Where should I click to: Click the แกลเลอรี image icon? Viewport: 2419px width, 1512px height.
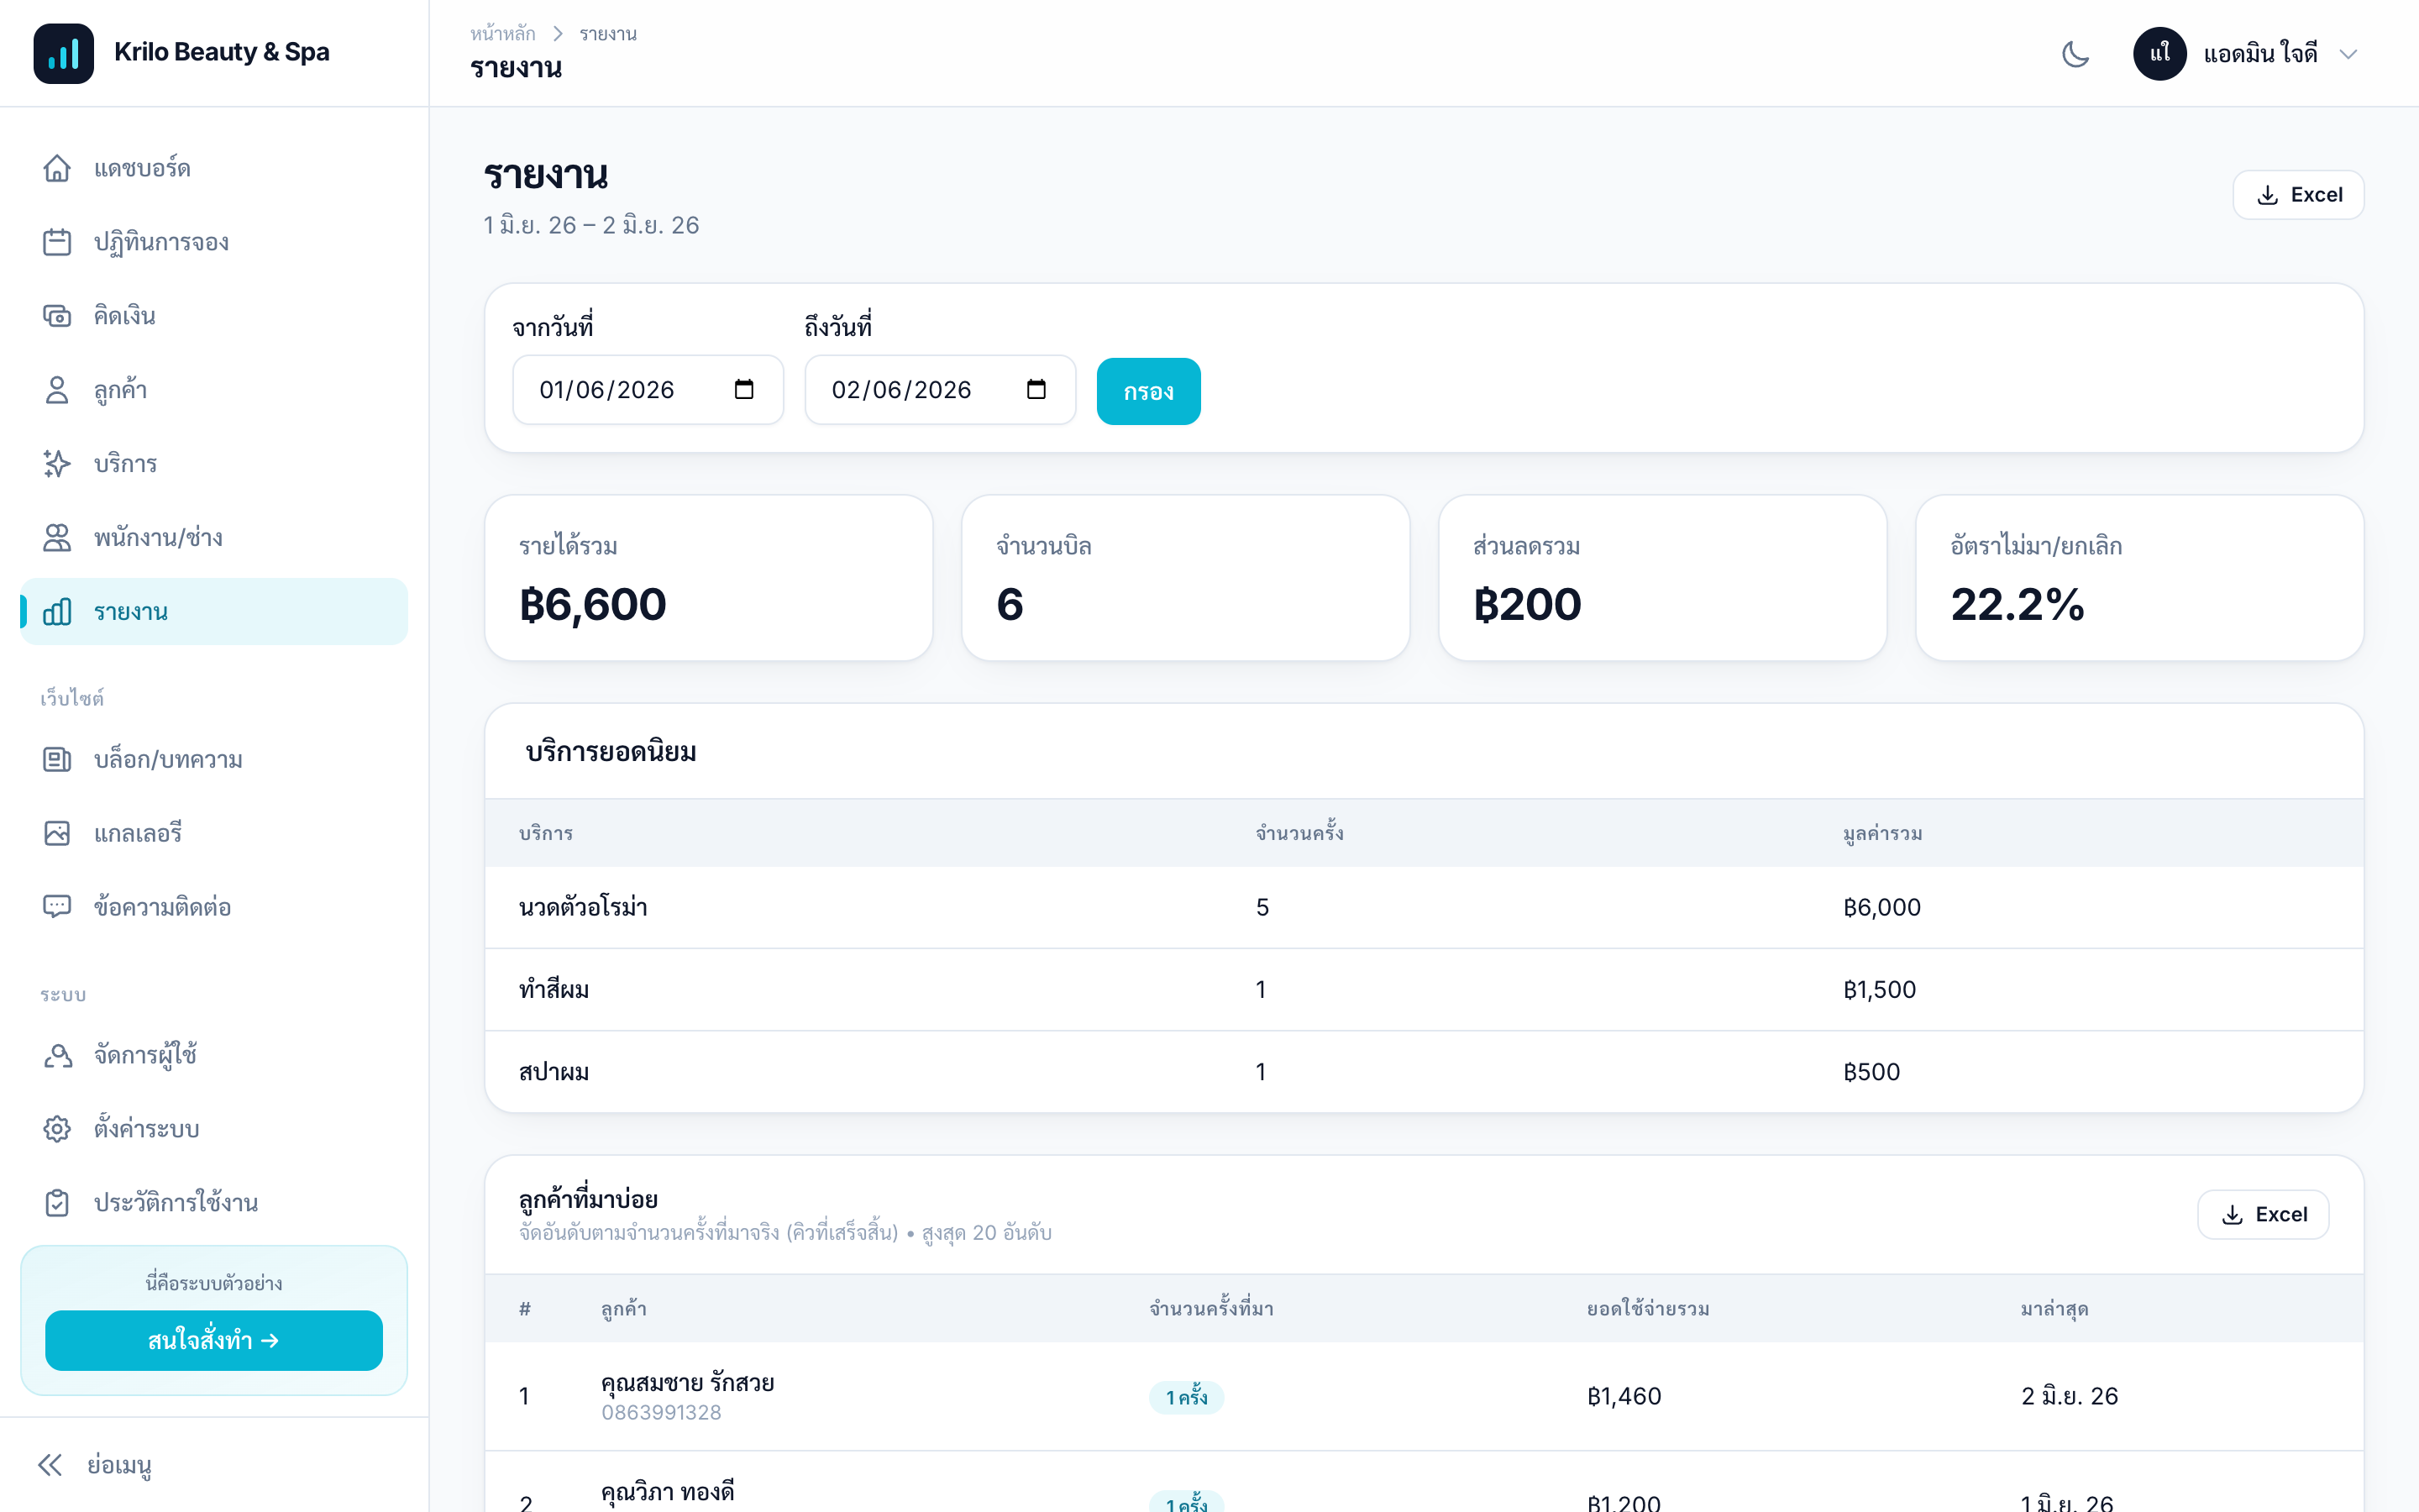tap(57, 833)
